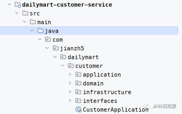The width and height of the screenshot is (182, 114).
Task: Expand the application package chevron
Action: coord(70,74)
